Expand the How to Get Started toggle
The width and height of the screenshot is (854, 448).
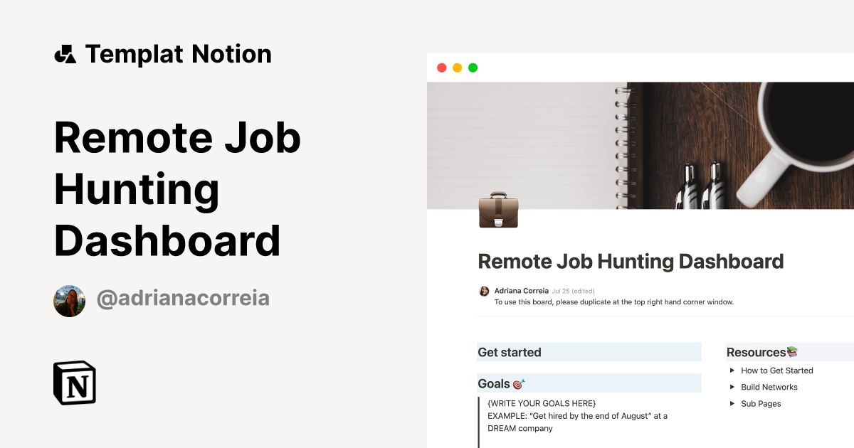[x=733, y=370]
